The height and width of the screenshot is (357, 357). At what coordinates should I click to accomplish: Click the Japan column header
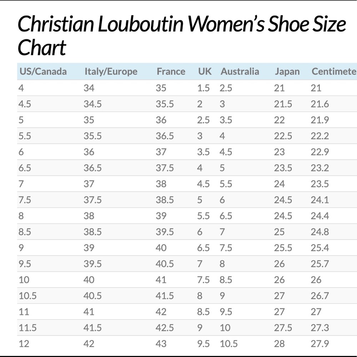click(287, 71)
